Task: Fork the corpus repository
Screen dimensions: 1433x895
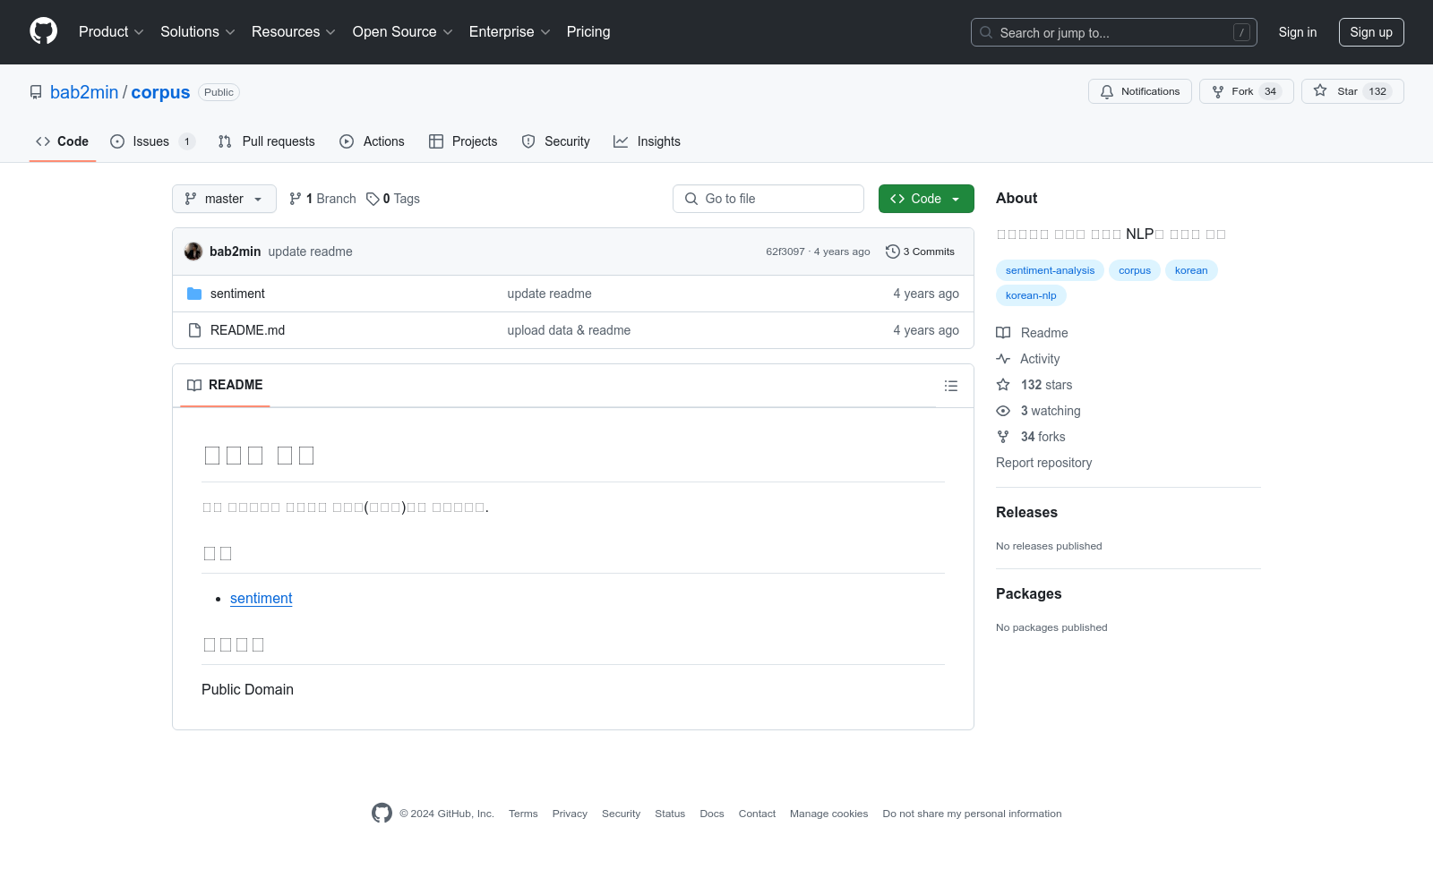Action: (x=1246, y=91)
